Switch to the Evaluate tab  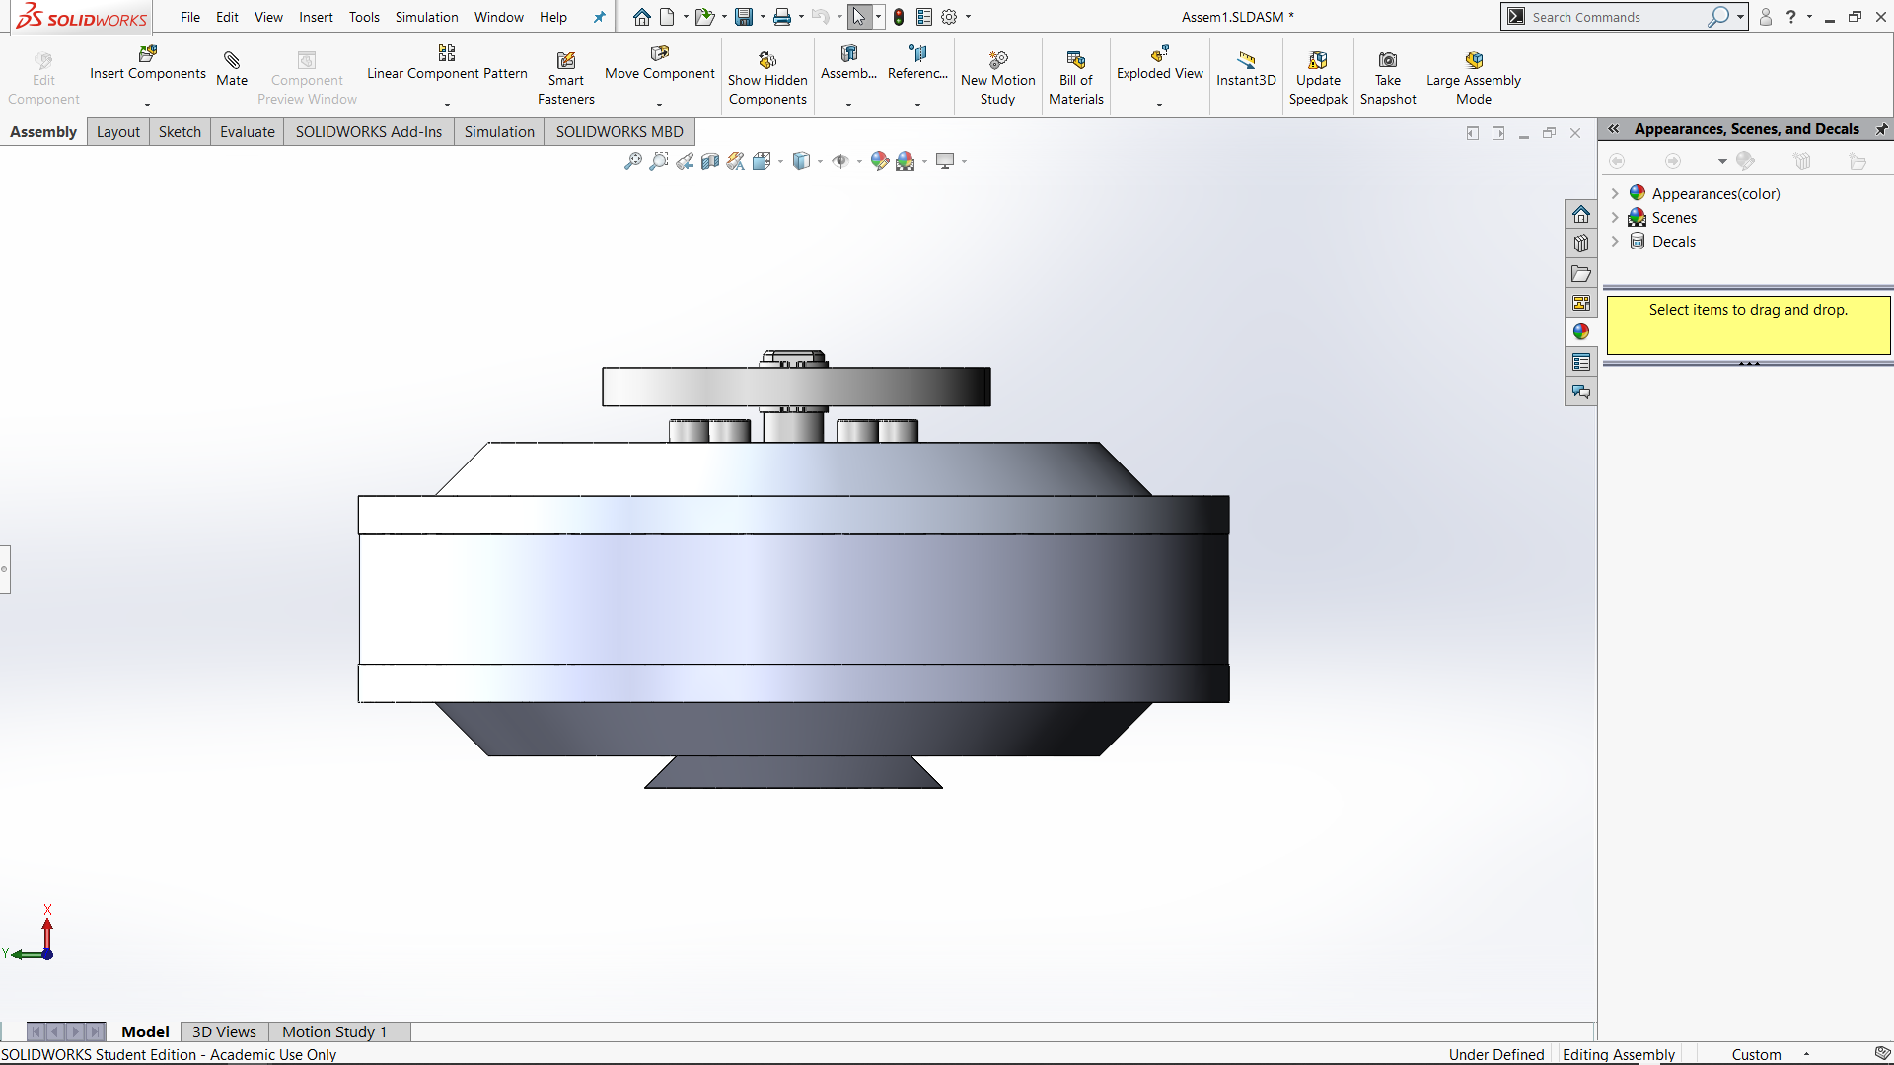(247, 132)
